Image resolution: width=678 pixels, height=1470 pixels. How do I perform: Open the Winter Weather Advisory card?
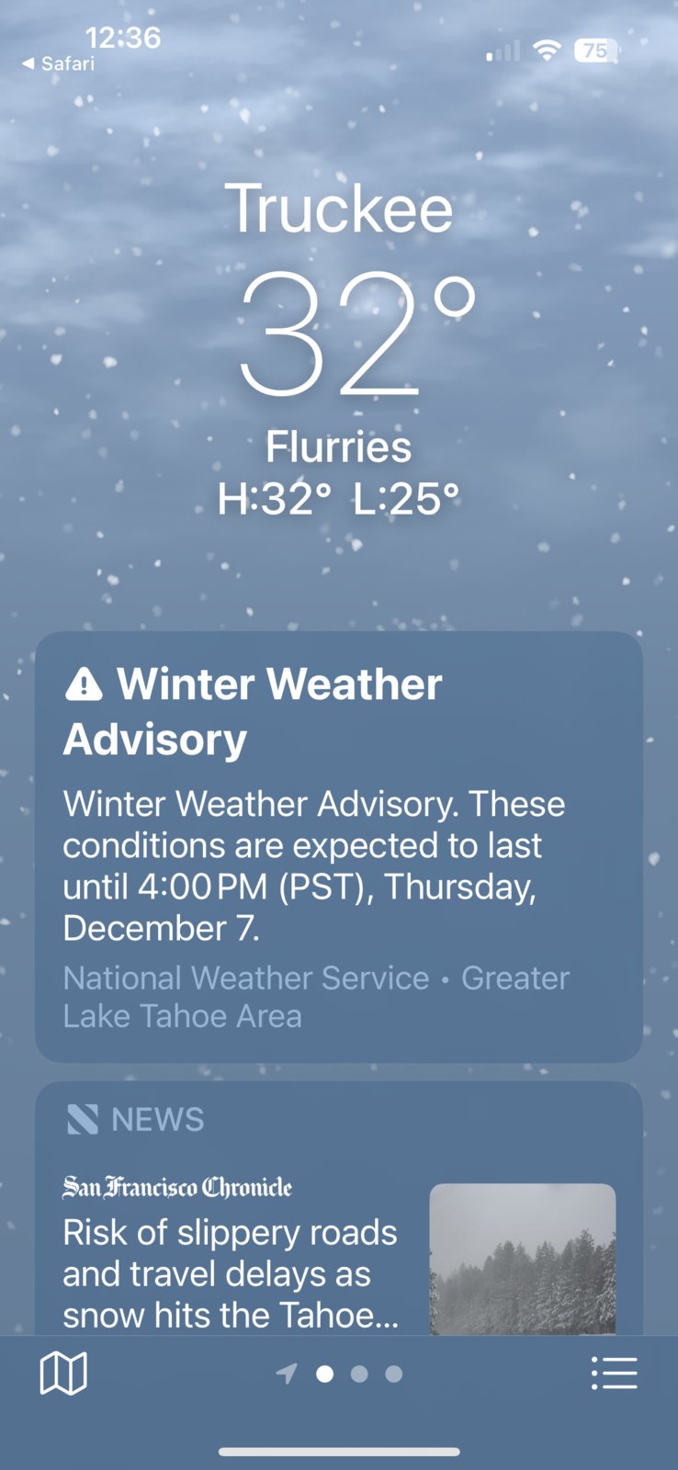tap(339, 847)
